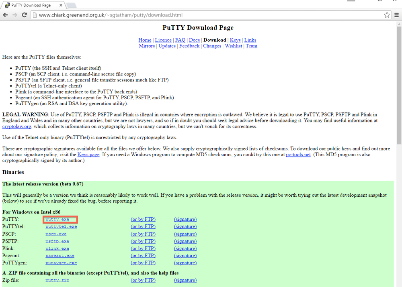Click '(or by FTP)' in the Zip file row
The image size is (402, 287).
point(143,280)
